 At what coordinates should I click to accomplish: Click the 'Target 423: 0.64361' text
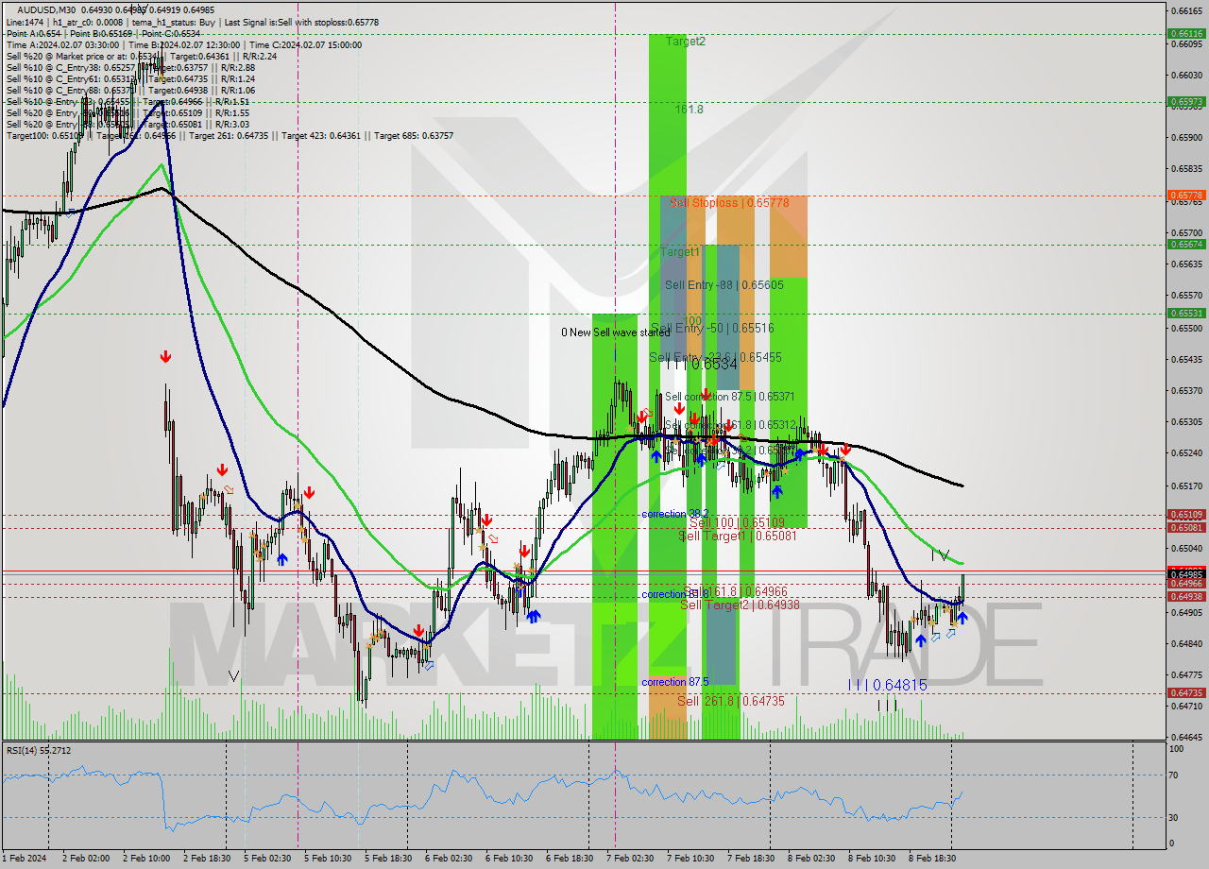click(322, 135)
